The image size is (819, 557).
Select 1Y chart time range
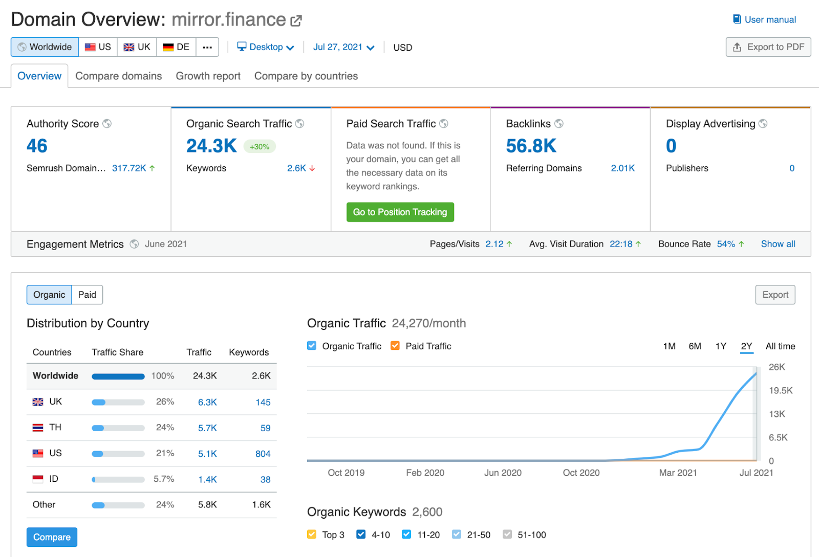(721, 346)
